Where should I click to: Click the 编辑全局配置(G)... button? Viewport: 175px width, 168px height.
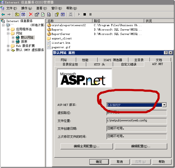[87, 146]
